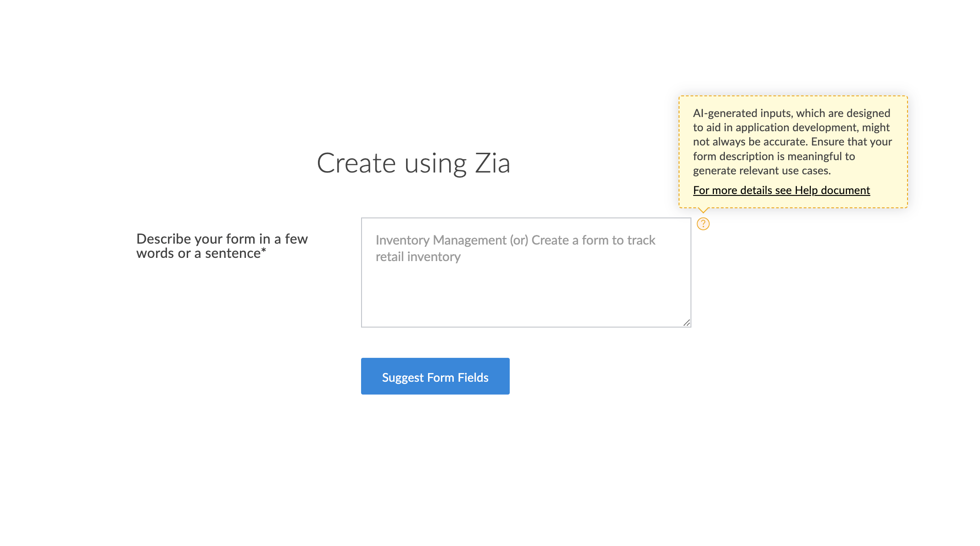Click the tooltip's pointer arrow tip
Viewport: 980px width, 546px height.
coord(703,211)
